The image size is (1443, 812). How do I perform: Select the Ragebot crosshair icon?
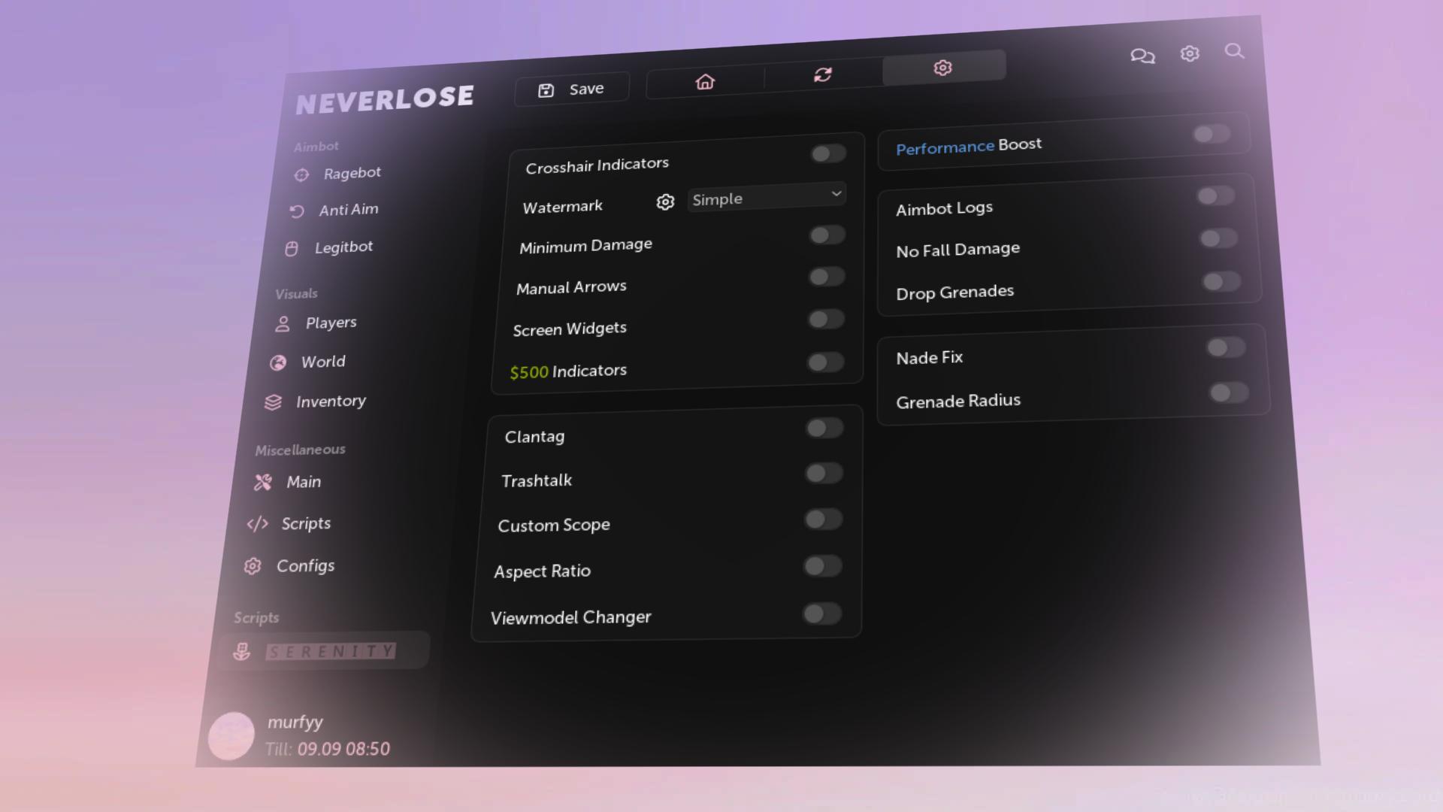click(301, 174)
